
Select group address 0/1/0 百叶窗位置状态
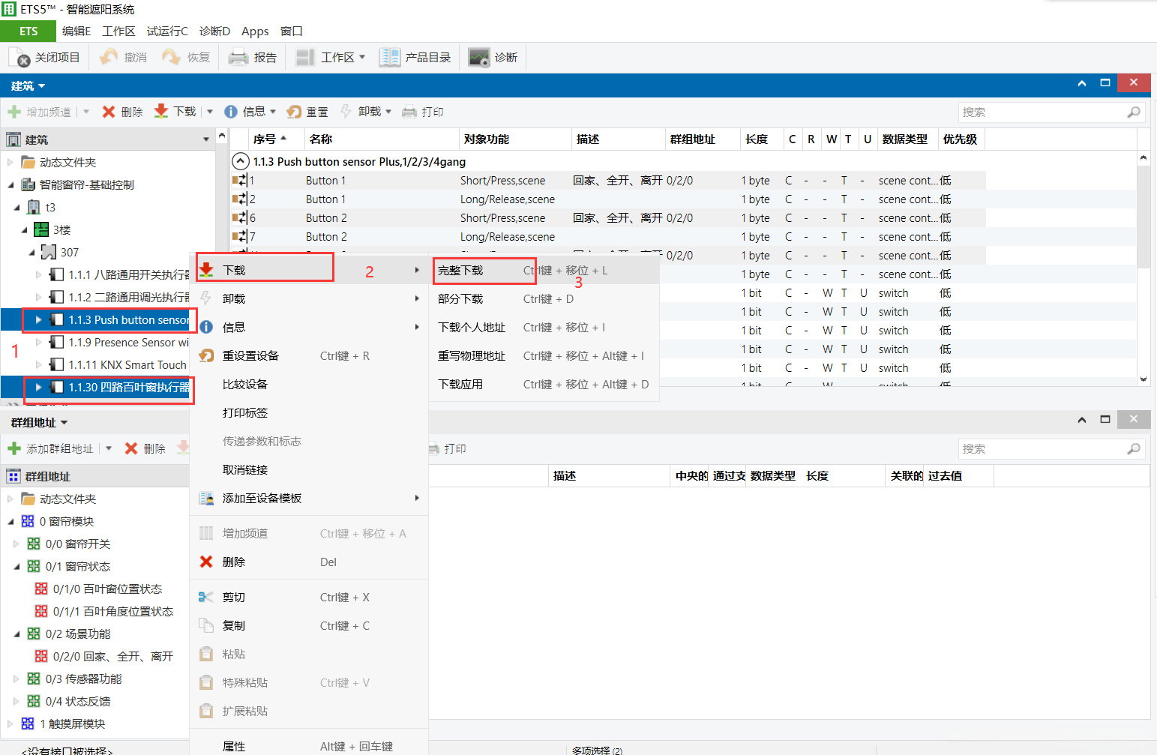point(107,589)
